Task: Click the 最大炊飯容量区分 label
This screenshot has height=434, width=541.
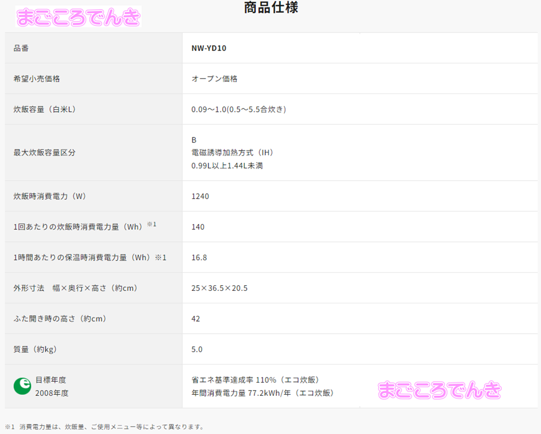Action: coord(44,152)
